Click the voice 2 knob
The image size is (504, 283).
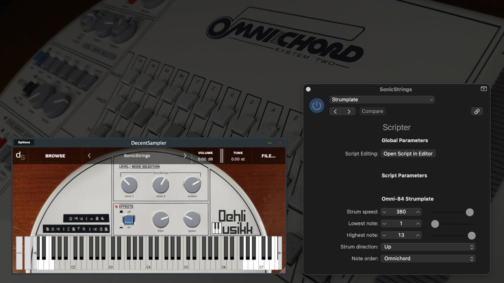[161, 185]
